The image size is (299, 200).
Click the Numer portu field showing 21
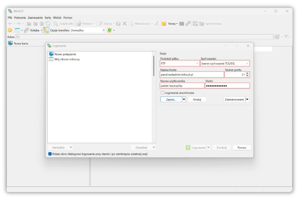tap(235, 75)
